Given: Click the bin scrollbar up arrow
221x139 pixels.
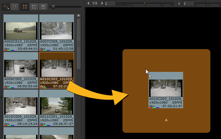Looking at the screenshot, I should (79, 16).
